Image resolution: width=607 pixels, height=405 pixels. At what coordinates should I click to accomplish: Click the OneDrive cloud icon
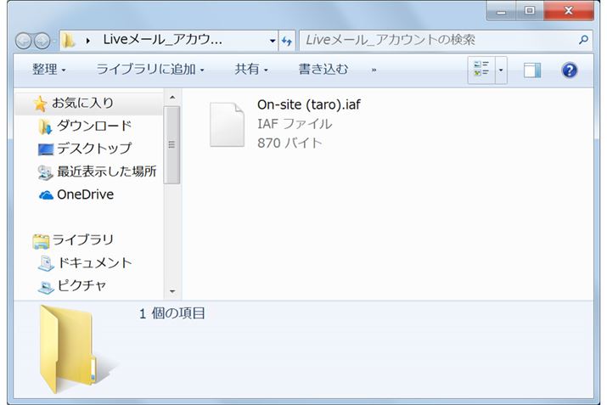[x=46, y=195]
